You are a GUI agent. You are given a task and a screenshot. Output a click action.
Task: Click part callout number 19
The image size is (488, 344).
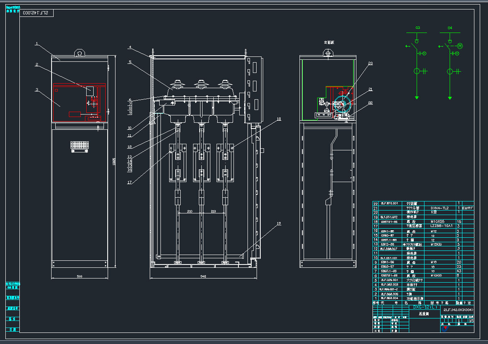click(279, 223)
